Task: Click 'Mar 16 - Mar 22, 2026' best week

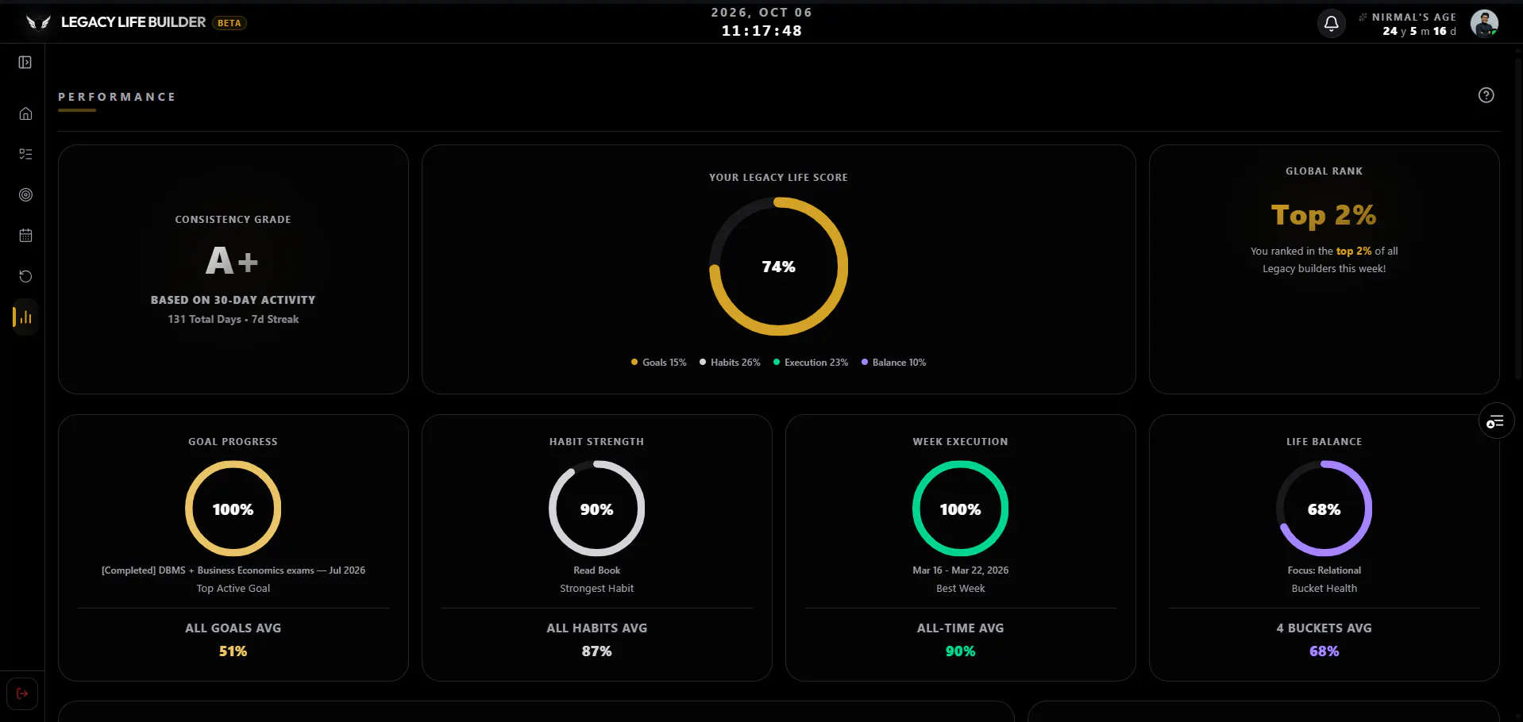Action: (x=960, y=570)
